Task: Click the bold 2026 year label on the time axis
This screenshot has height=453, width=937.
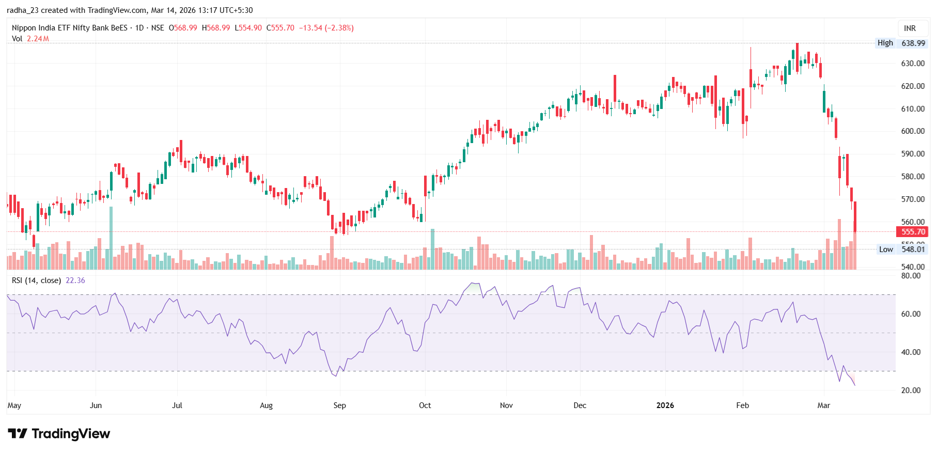Action: point(665,405)
